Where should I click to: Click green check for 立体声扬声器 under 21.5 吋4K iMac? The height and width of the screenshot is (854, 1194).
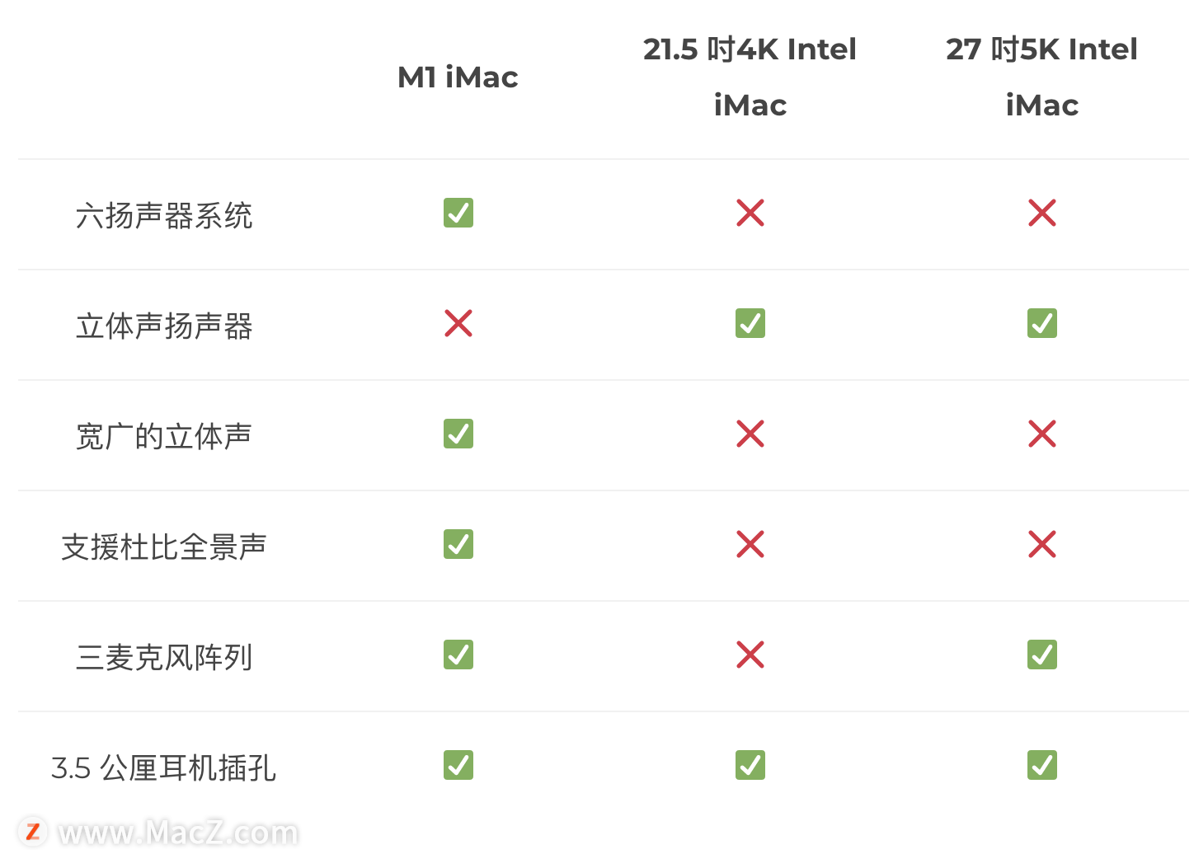point(750,323)
